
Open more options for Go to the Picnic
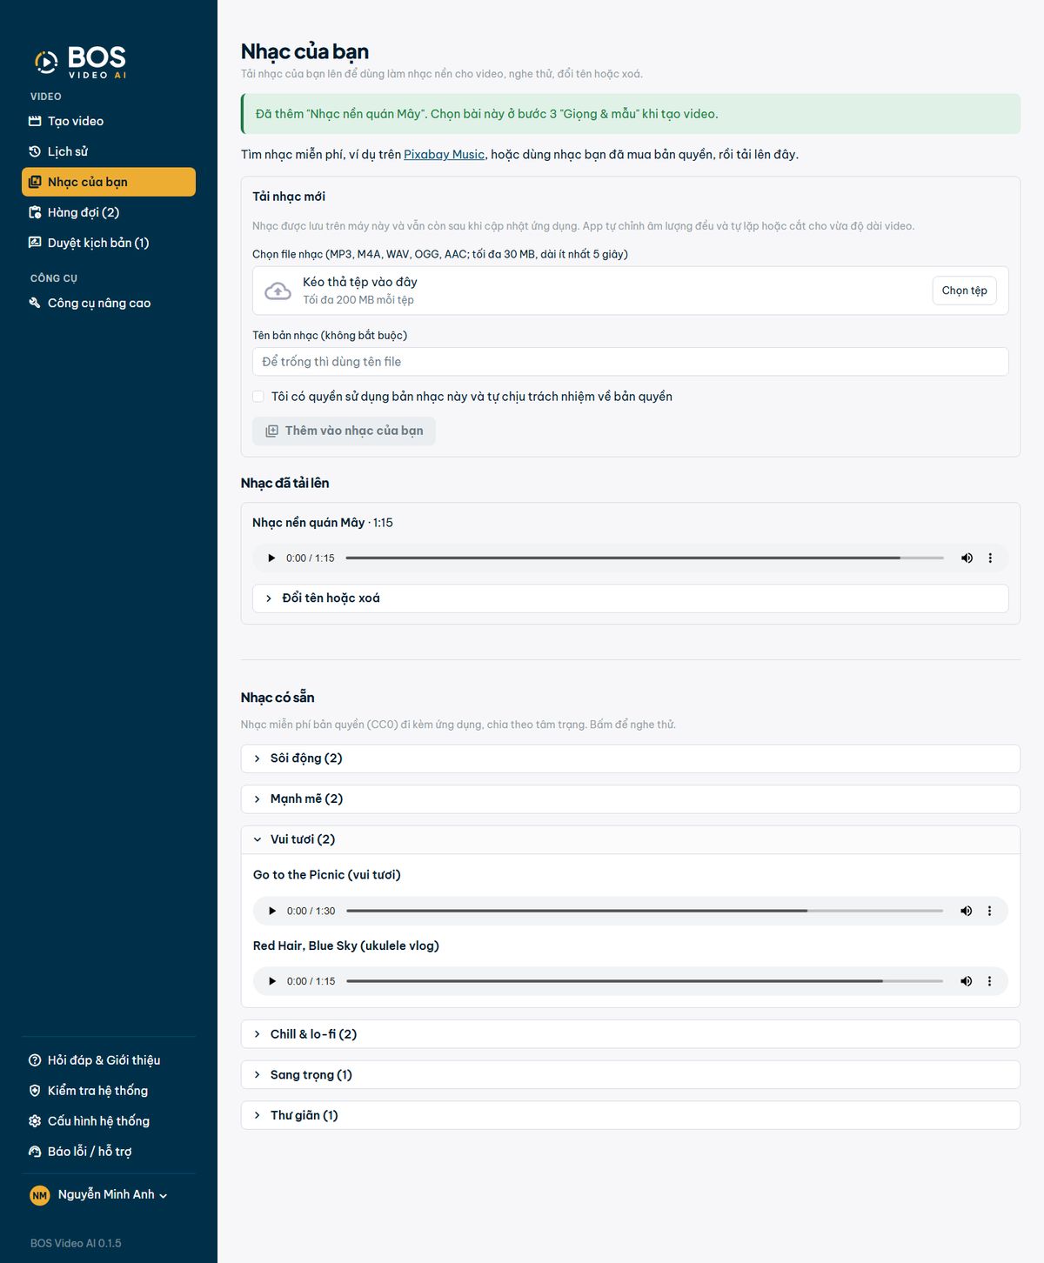[x=989, y=911]
